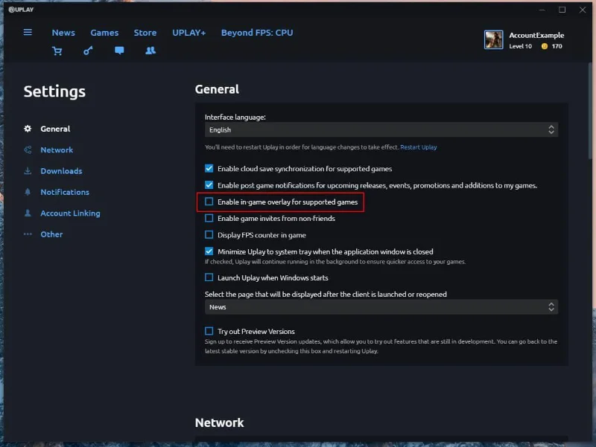This screenshot has height=447, width=596.
Task: Click the Interface language label
Action: (x=235, y=118)
